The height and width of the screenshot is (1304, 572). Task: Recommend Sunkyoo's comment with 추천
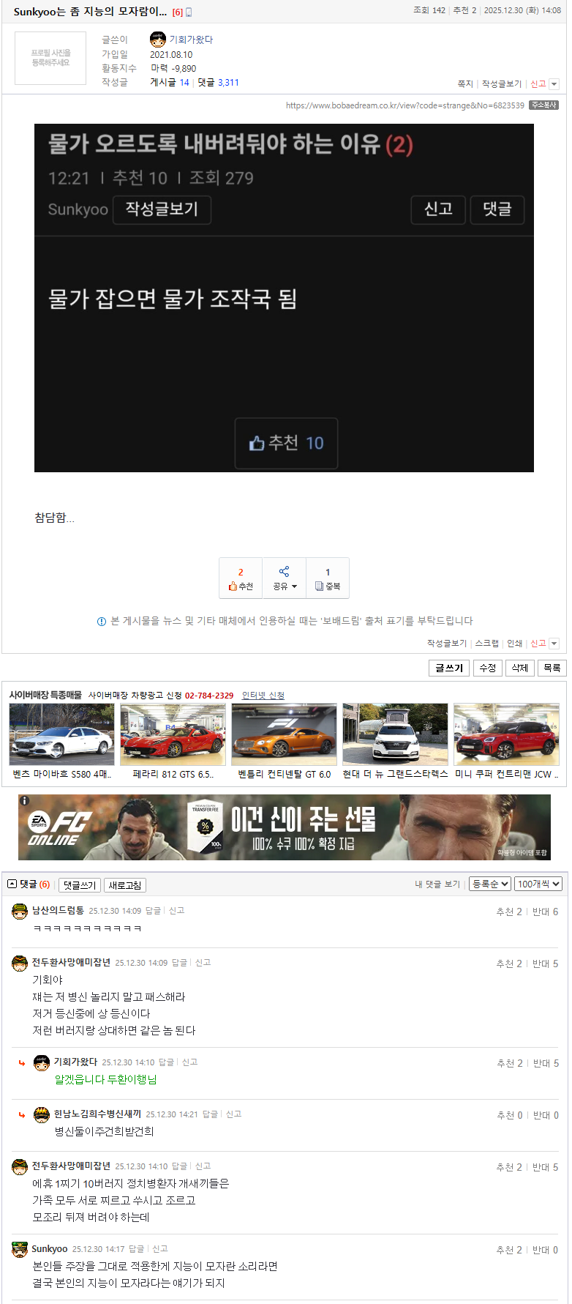tap(509, 1251)
